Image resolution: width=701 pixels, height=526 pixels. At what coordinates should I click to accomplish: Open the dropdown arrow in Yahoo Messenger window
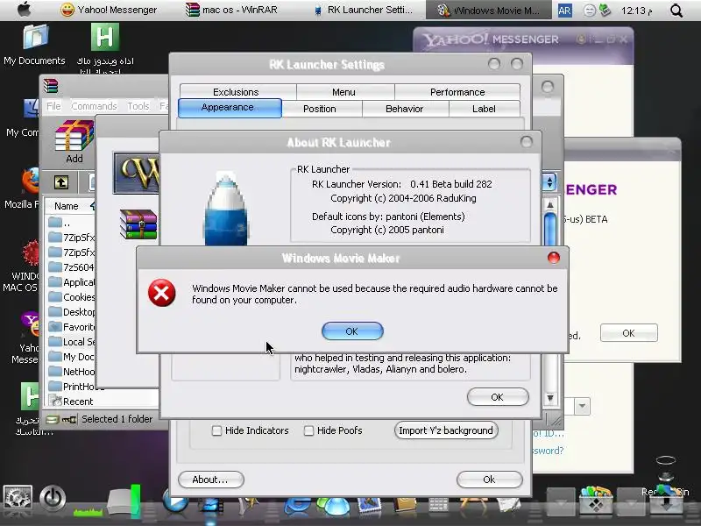[582, 406]
